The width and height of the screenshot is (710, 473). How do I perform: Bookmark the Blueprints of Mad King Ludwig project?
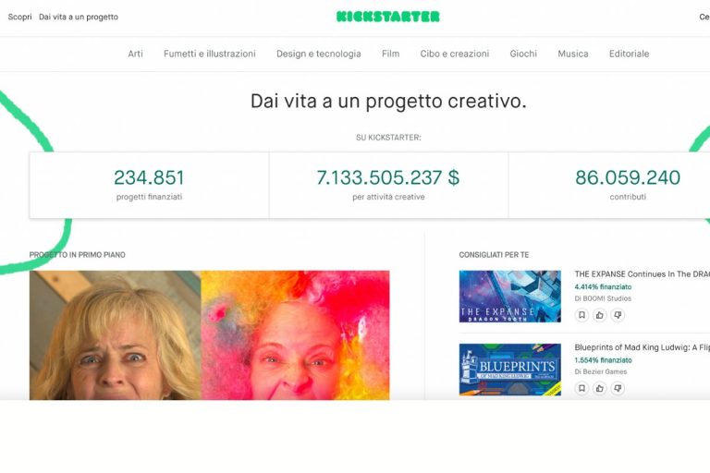point(581,388)
